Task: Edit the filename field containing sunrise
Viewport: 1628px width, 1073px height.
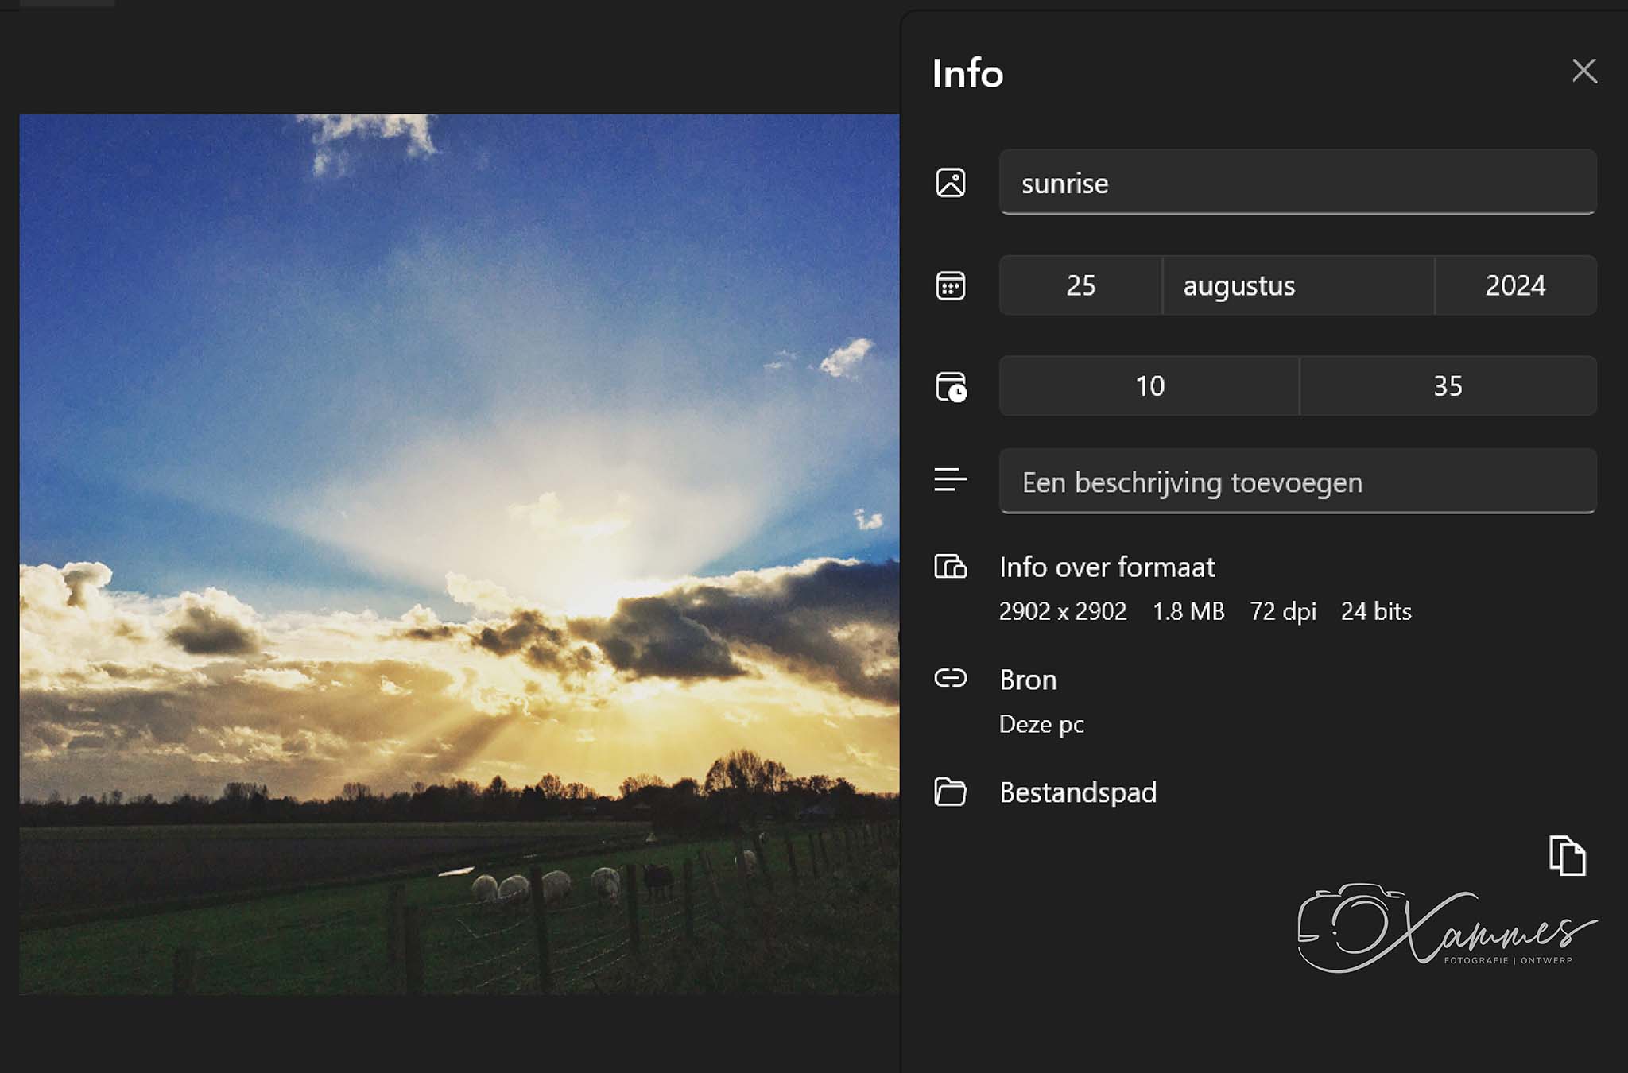Action: 1297,182
